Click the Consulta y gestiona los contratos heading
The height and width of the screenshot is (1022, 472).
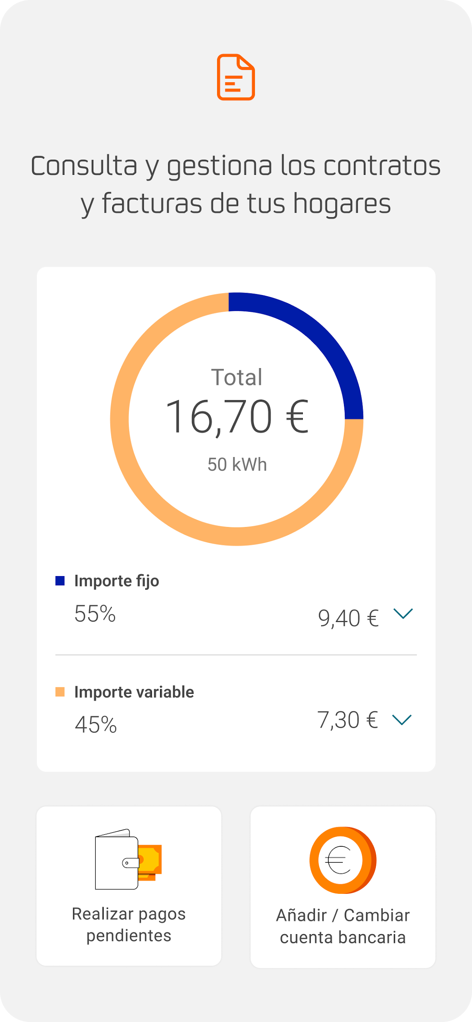pyautogui.click(x=236, y=166)
